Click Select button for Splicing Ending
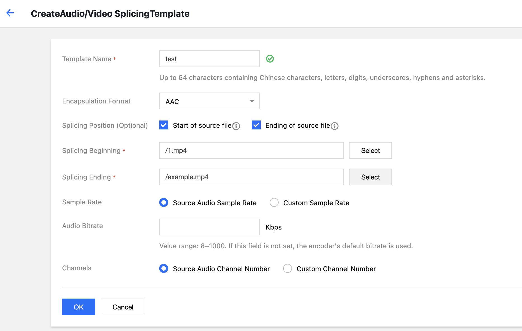This screenshot has width=522, height=331. tap(370, 177)
